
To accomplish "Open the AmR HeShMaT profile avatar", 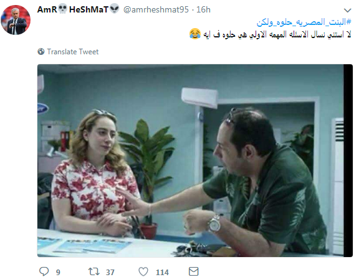I will (x=16, y=20).
